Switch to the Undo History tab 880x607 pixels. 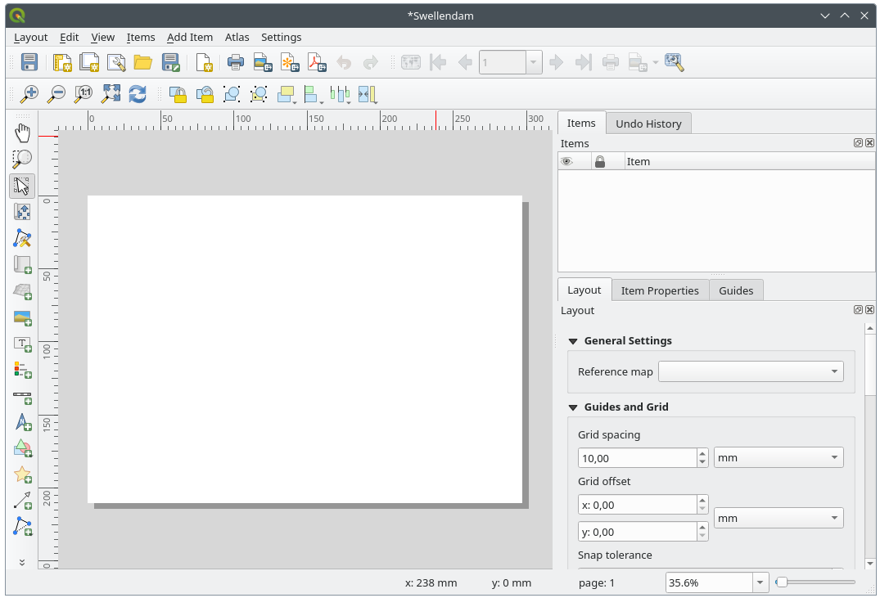pyautogui.click(x=648, y=123)
